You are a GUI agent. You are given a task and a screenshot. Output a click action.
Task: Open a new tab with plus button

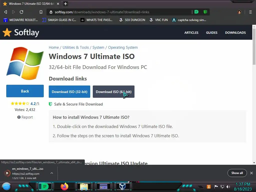click(x=65, y=3)
